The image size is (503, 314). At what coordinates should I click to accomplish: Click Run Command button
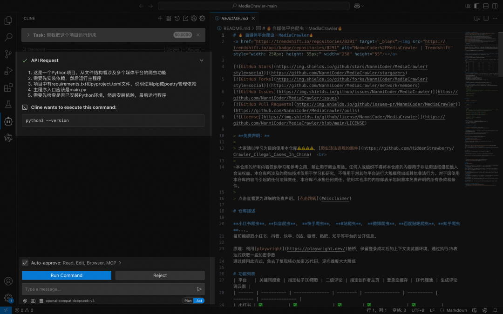tap(67, 275)
